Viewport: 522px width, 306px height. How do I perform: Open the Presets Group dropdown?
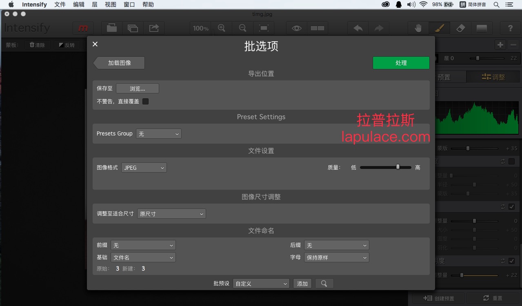coord(159,134)
